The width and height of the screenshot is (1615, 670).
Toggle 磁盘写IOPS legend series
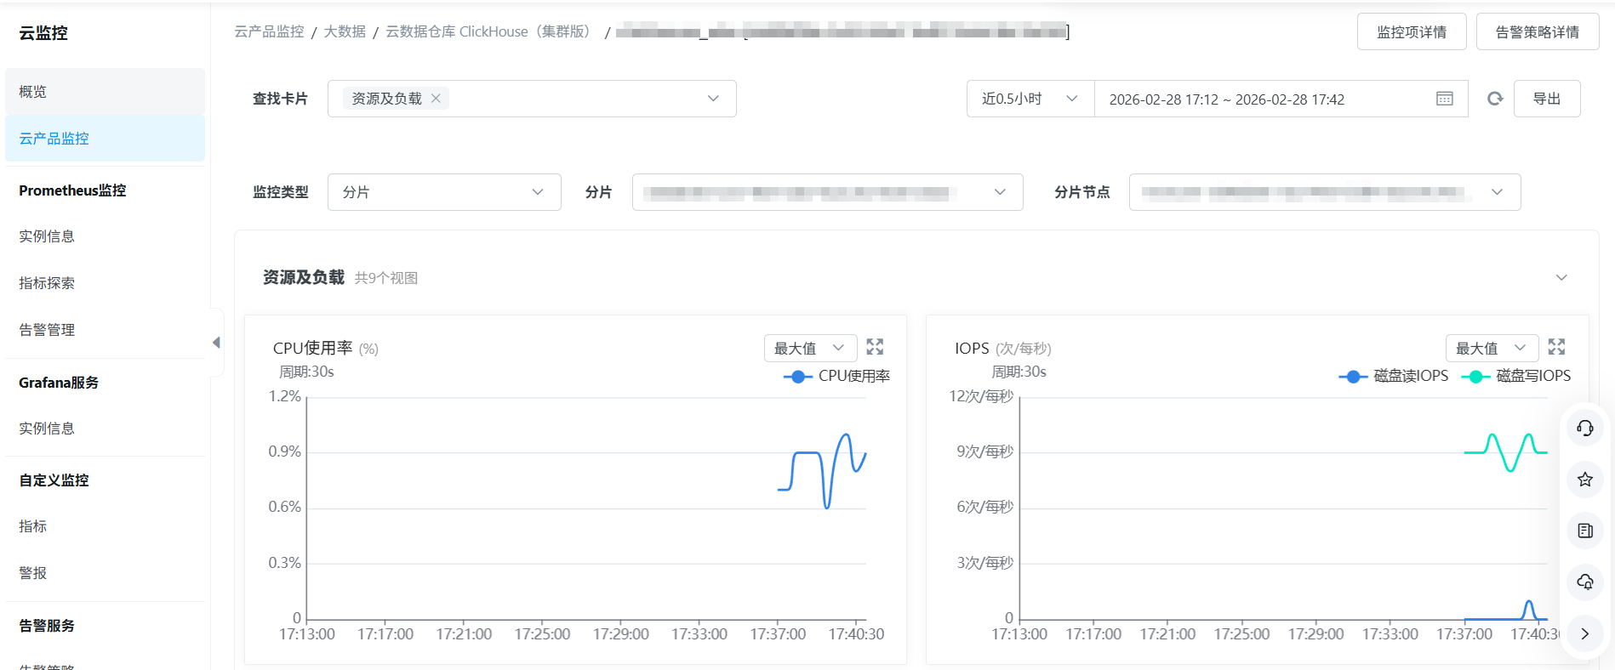point(1515,376)
